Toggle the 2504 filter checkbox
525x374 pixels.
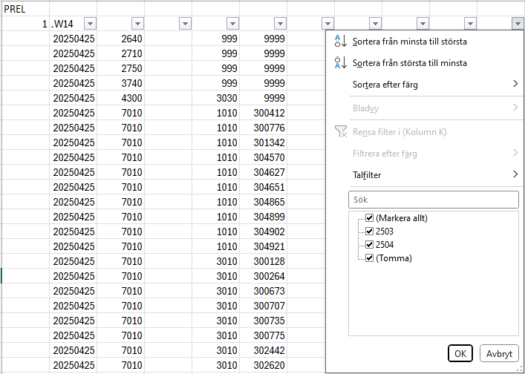pos(369,244)
